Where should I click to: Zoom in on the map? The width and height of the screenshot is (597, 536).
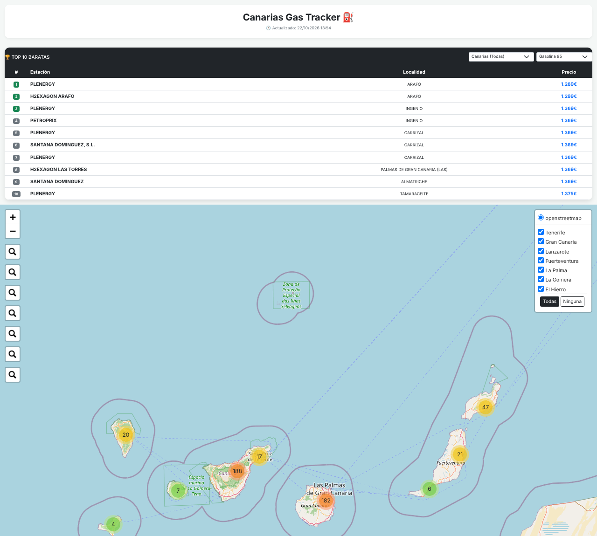13,217
